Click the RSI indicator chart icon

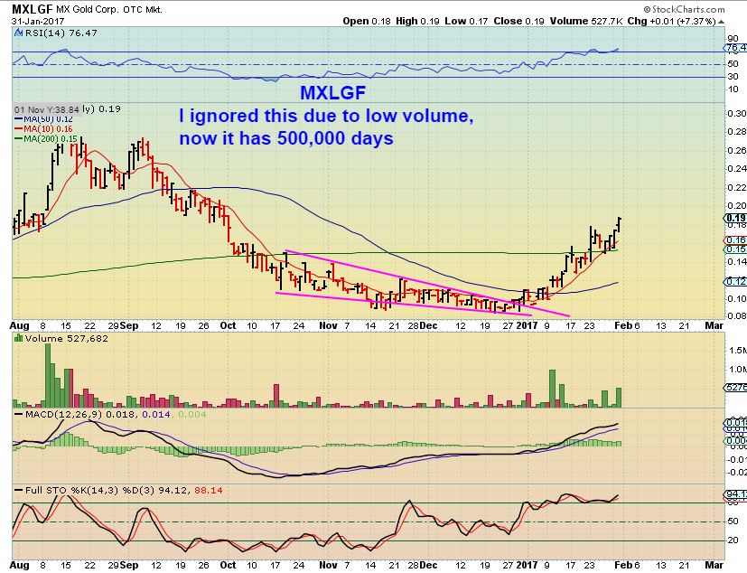click(18, 33)
